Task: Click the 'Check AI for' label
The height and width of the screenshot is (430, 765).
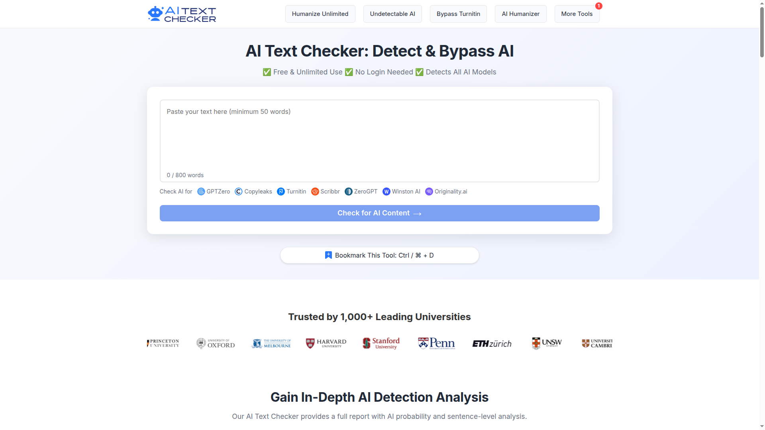Action: pos(176,192)
